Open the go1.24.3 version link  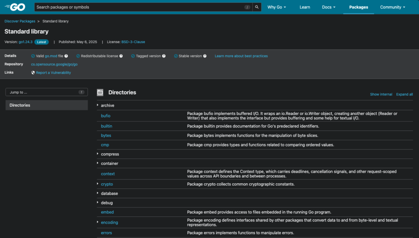[25, 42]
